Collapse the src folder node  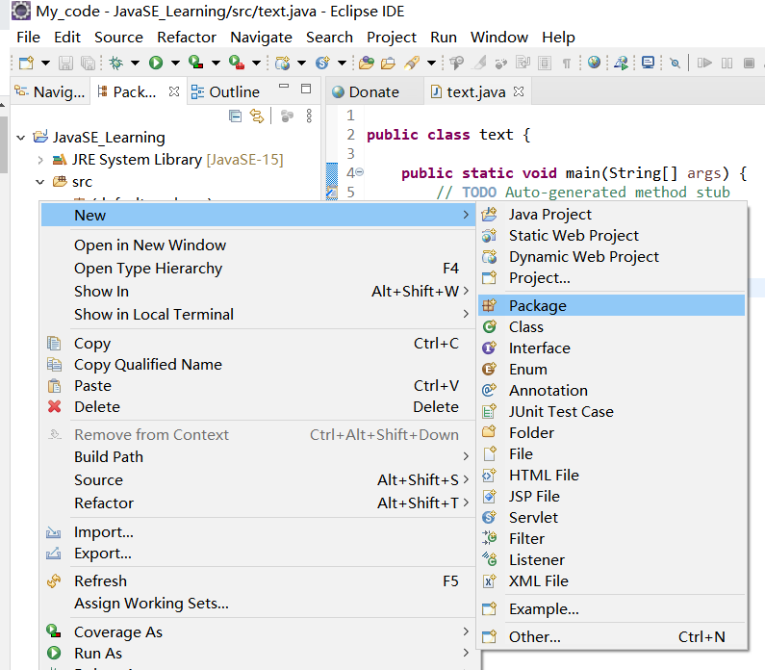(x=40, y=182)
